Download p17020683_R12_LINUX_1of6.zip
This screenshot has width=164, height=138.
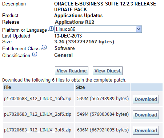[146, 99]
